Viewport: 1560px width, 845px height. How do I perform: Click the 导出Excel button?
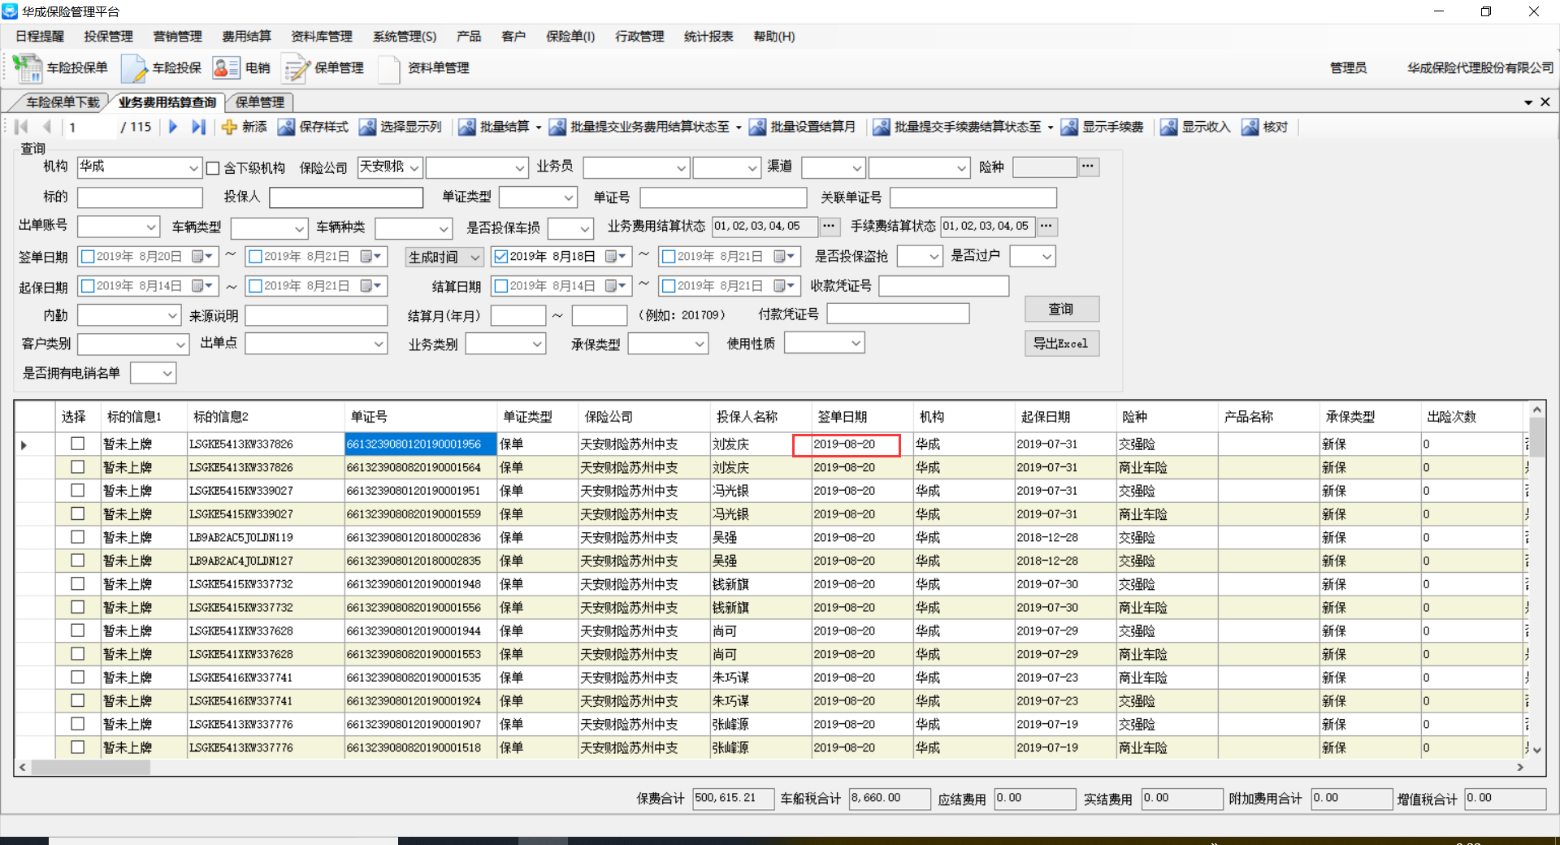click(x=1061, y=344)
